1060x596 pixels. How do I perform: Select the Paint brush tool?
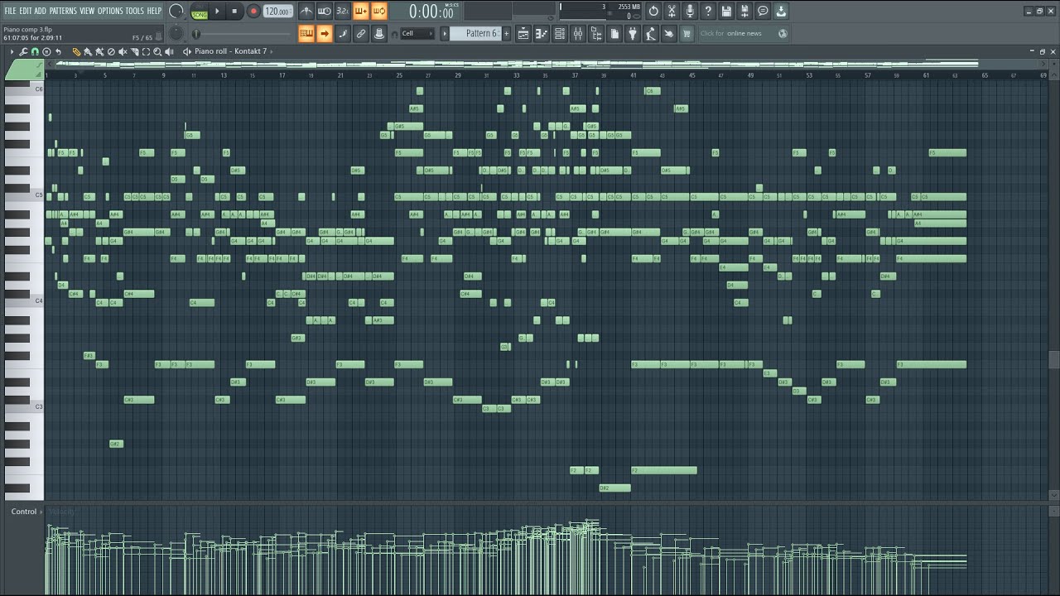(88, 51)
